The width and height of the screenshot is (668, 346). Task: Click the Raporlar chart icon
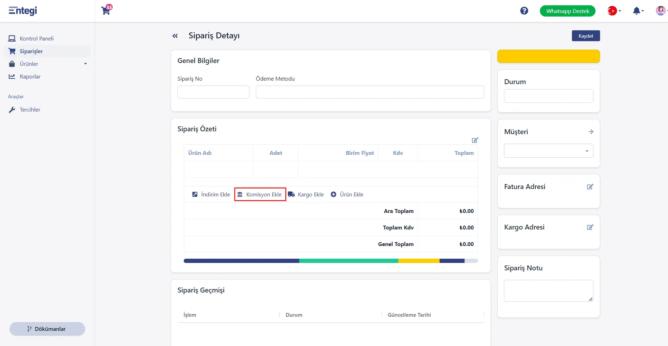[12, 76]
